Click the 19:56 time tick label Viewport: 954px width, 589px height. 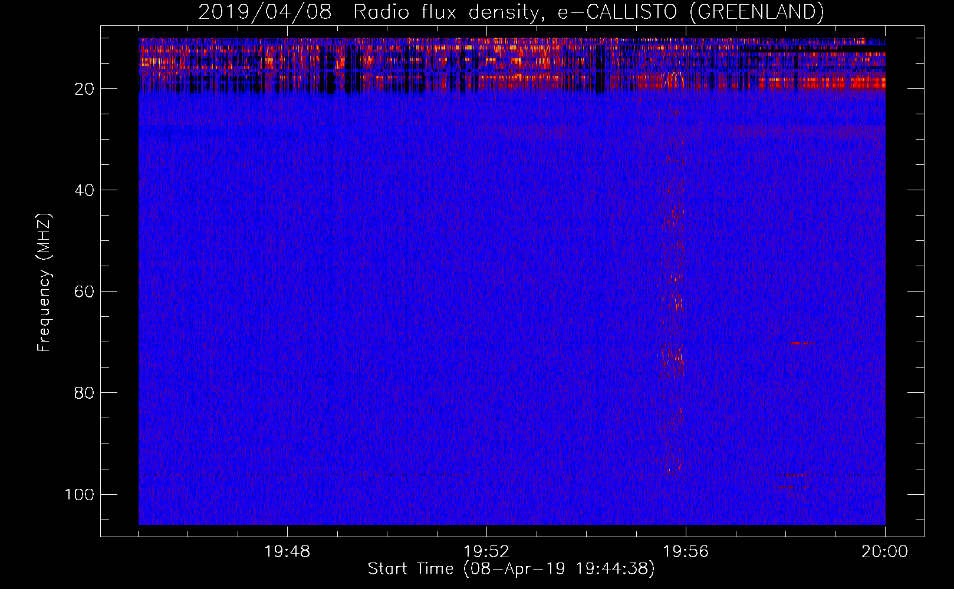pos(686,552)
